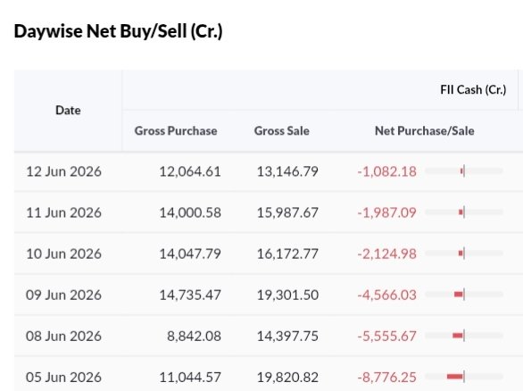Select the 10 Jun 2026 row date
The width and height of the screenshot is (523, 391).
(x=63, y=254)
